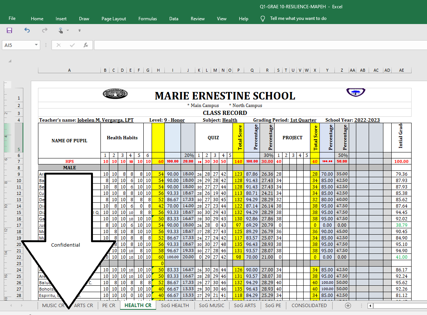
Task: Click the Redo arrow icon
Action: (x=45, y=30)
